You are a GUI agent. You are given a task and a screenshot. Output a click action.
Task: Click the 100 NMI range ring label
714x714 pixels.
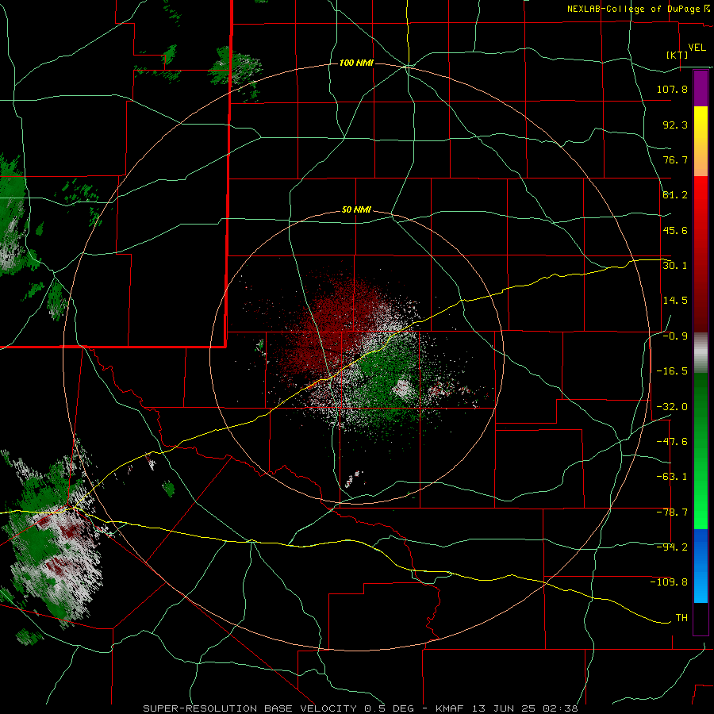(356, 63)
